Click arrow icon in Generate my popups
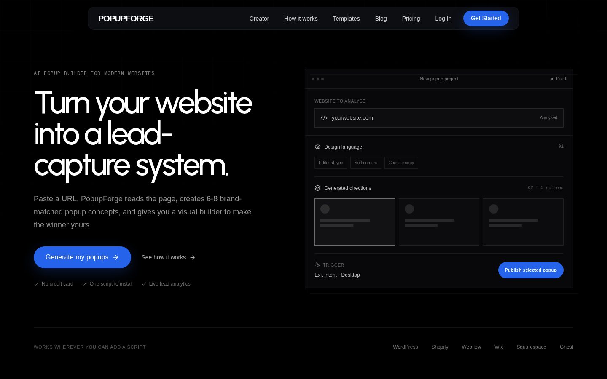607x379 pixels. [115, 257]
